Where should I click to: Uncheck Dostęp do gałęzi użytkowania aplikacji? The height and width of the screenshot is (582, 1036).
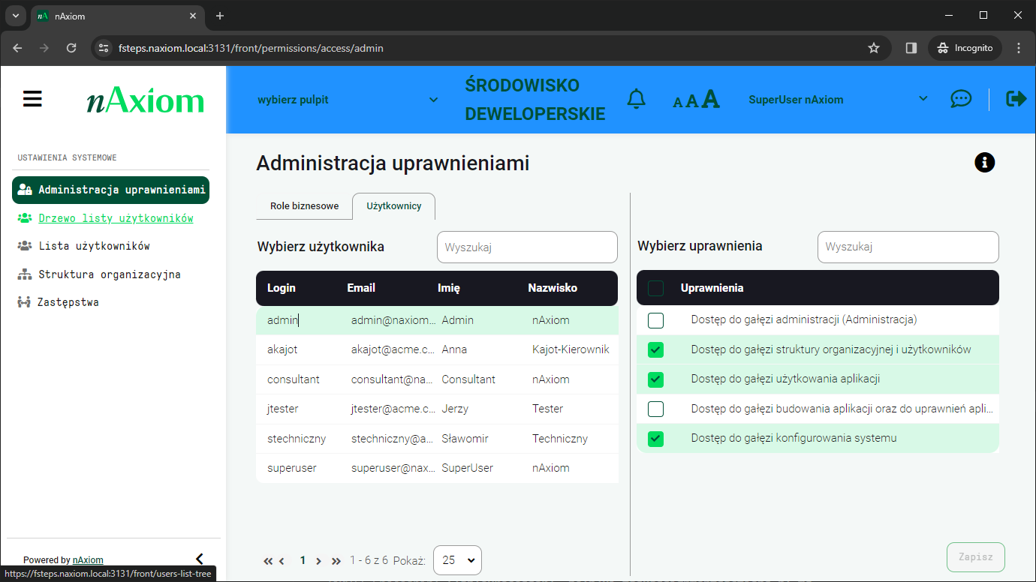655,379
